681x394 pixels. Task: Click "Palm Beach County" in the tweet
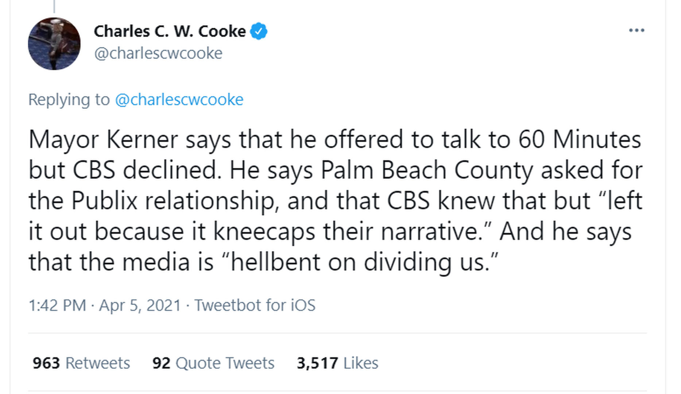pyautogui.click(x=427, y=170)
